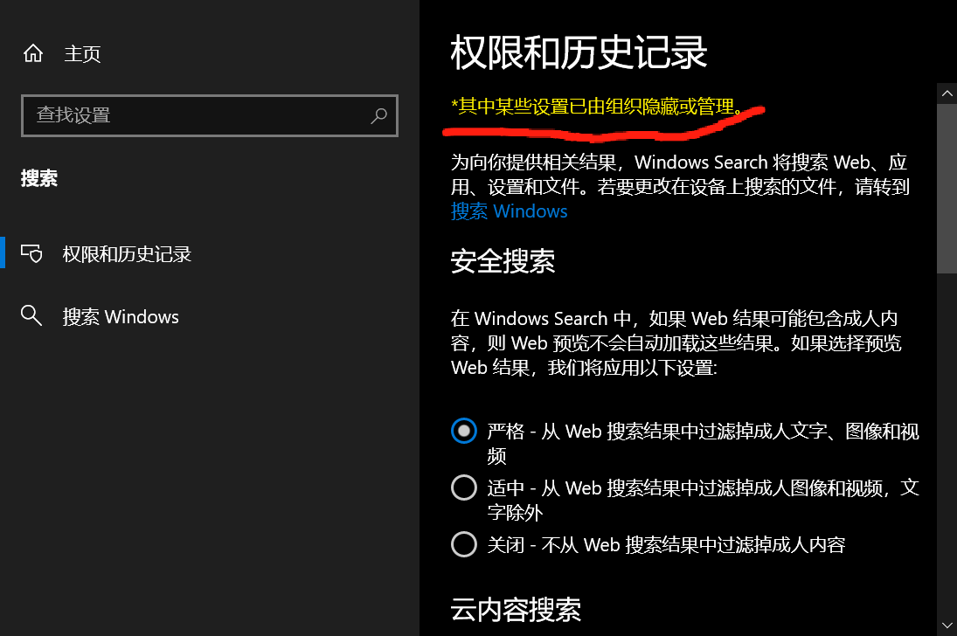Click the scrollbar up arrow

click(x=947, y=93)
